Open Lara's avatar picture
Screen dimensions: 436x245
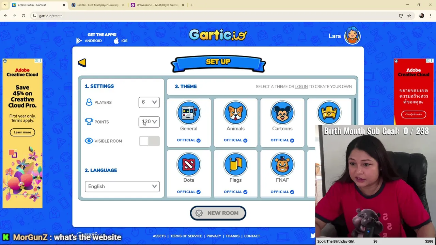pos(352,35)
